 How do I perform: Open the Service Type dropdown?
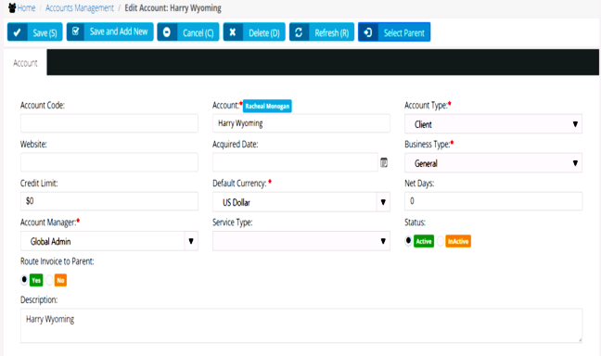tap(301, 241)
